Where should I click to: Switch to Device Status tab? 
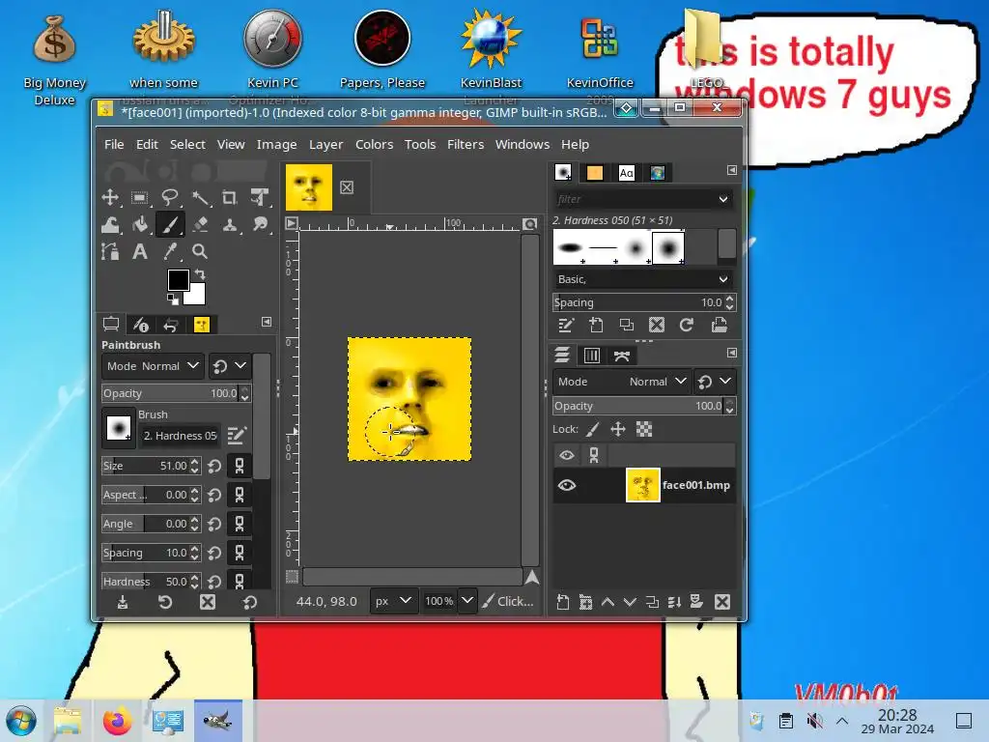[x=140, y=325]
